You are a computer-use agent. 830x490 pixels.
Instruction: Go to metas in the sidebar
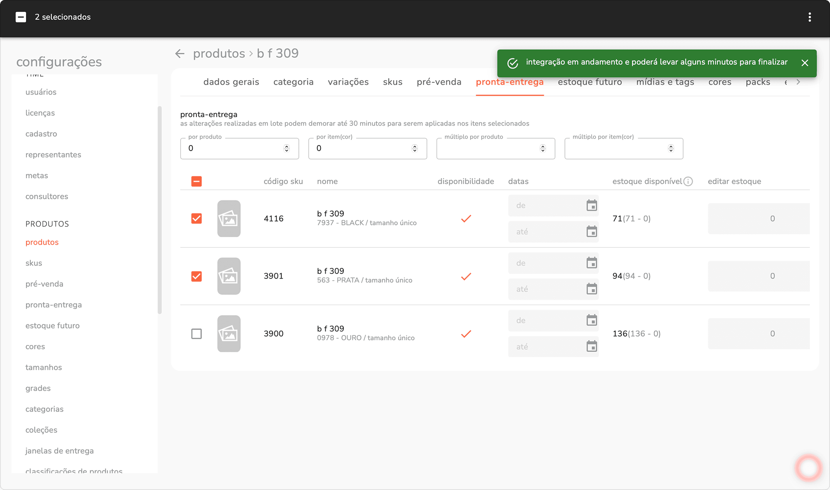click(37, 176)
